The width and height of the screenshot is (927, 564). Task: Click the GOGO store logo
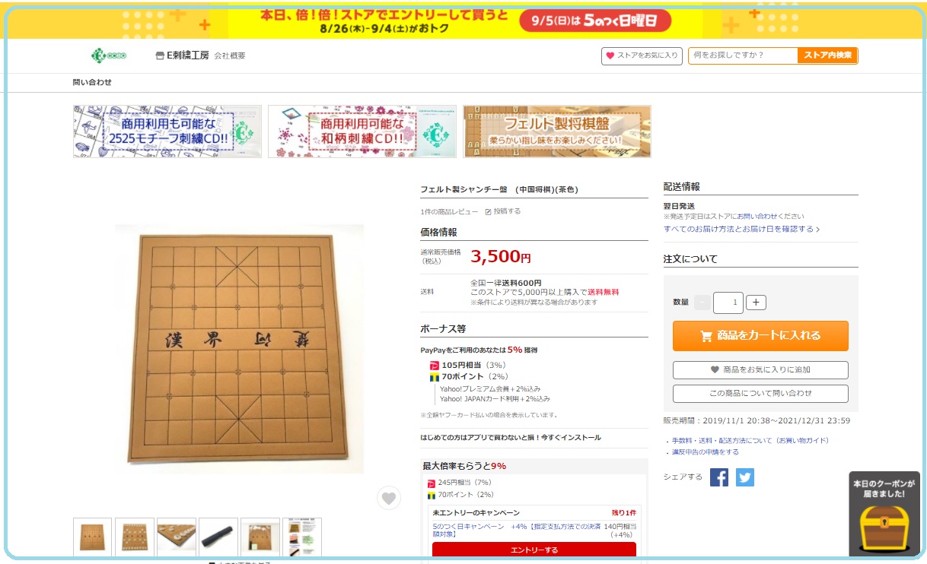tap(108, 55)
